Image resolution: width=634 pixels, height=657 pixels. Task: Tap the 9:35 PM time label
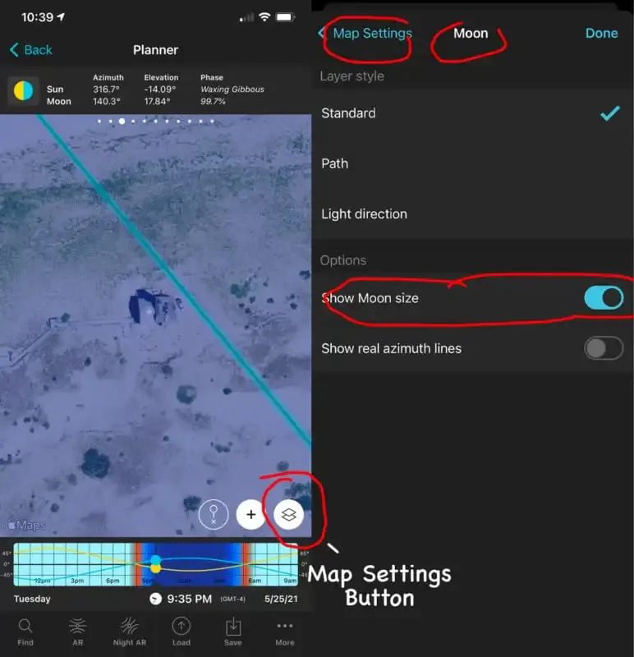pyautogui.click(x=190, y=599)
